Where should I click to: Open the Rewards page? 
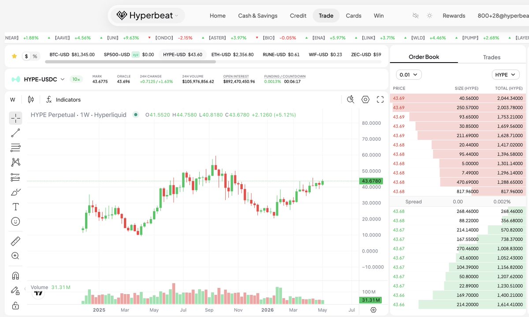pyautogui.click(x=454, y=15)
